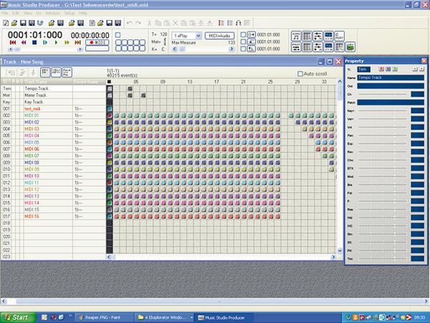Adjust the Pan slider in Property panel
The width and height of the screenshot is (430, 323).
pos(383,136)
